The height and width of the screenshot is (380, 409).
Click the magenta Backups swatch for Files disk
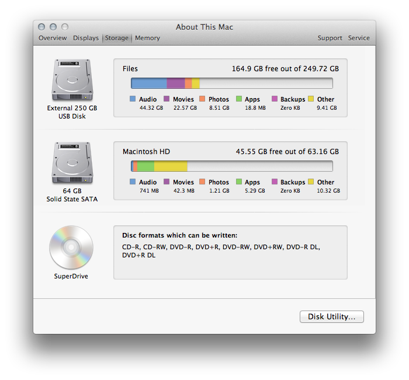point(275,99)
